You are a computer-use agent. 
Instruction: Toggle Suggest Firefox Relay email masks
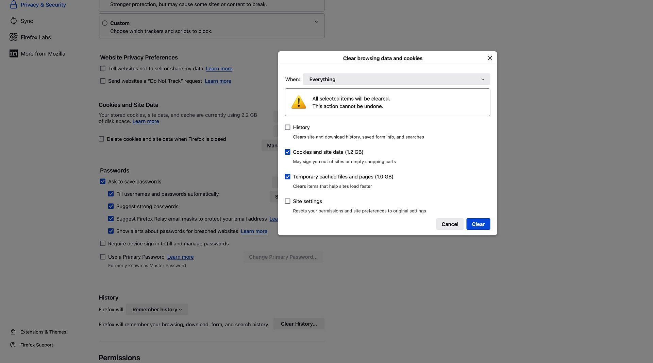111,219
